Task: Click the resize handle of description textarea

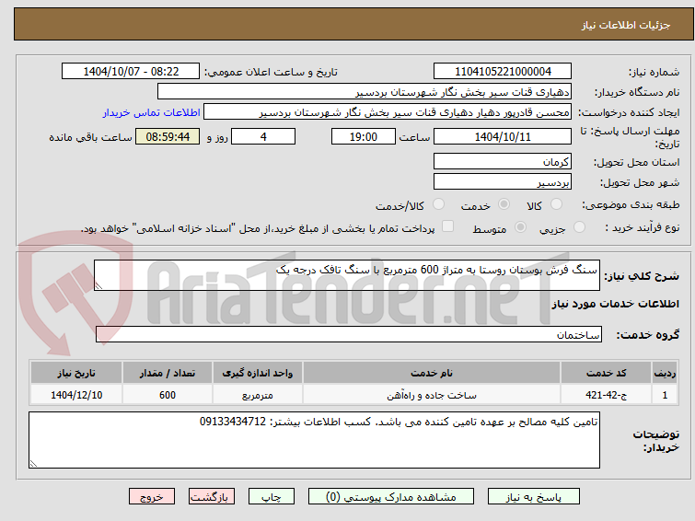Action: pos(98,286)
